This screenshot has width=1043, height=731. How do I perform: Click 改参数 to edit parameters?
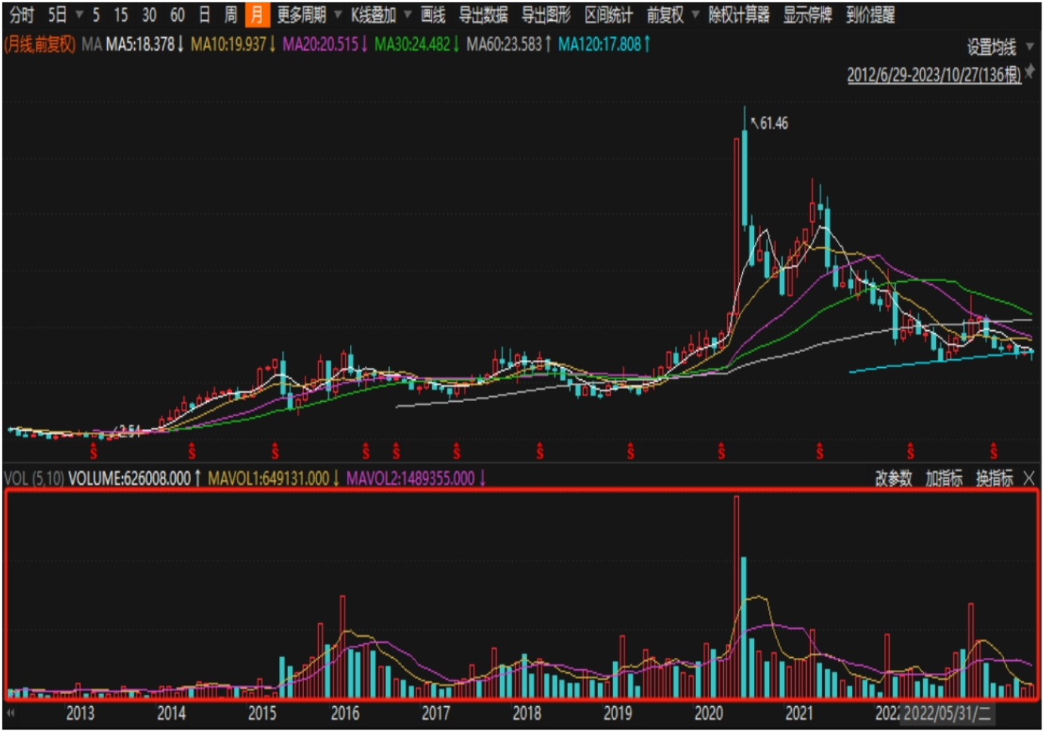893,479
